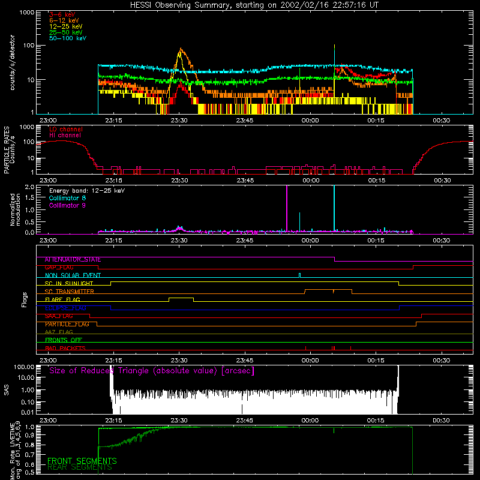480x480 pixels.
Task: Click the NON_SOLAR_EVENT blip before 00:00
Action: pyautogui.click(x=299, y=275)
